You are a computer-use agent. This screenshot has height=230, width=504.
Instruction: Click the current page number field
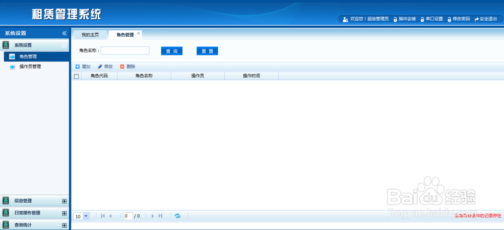[x=128, y=216]
